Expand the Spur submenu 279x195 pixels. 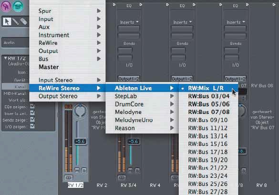(x=67, y=11)
